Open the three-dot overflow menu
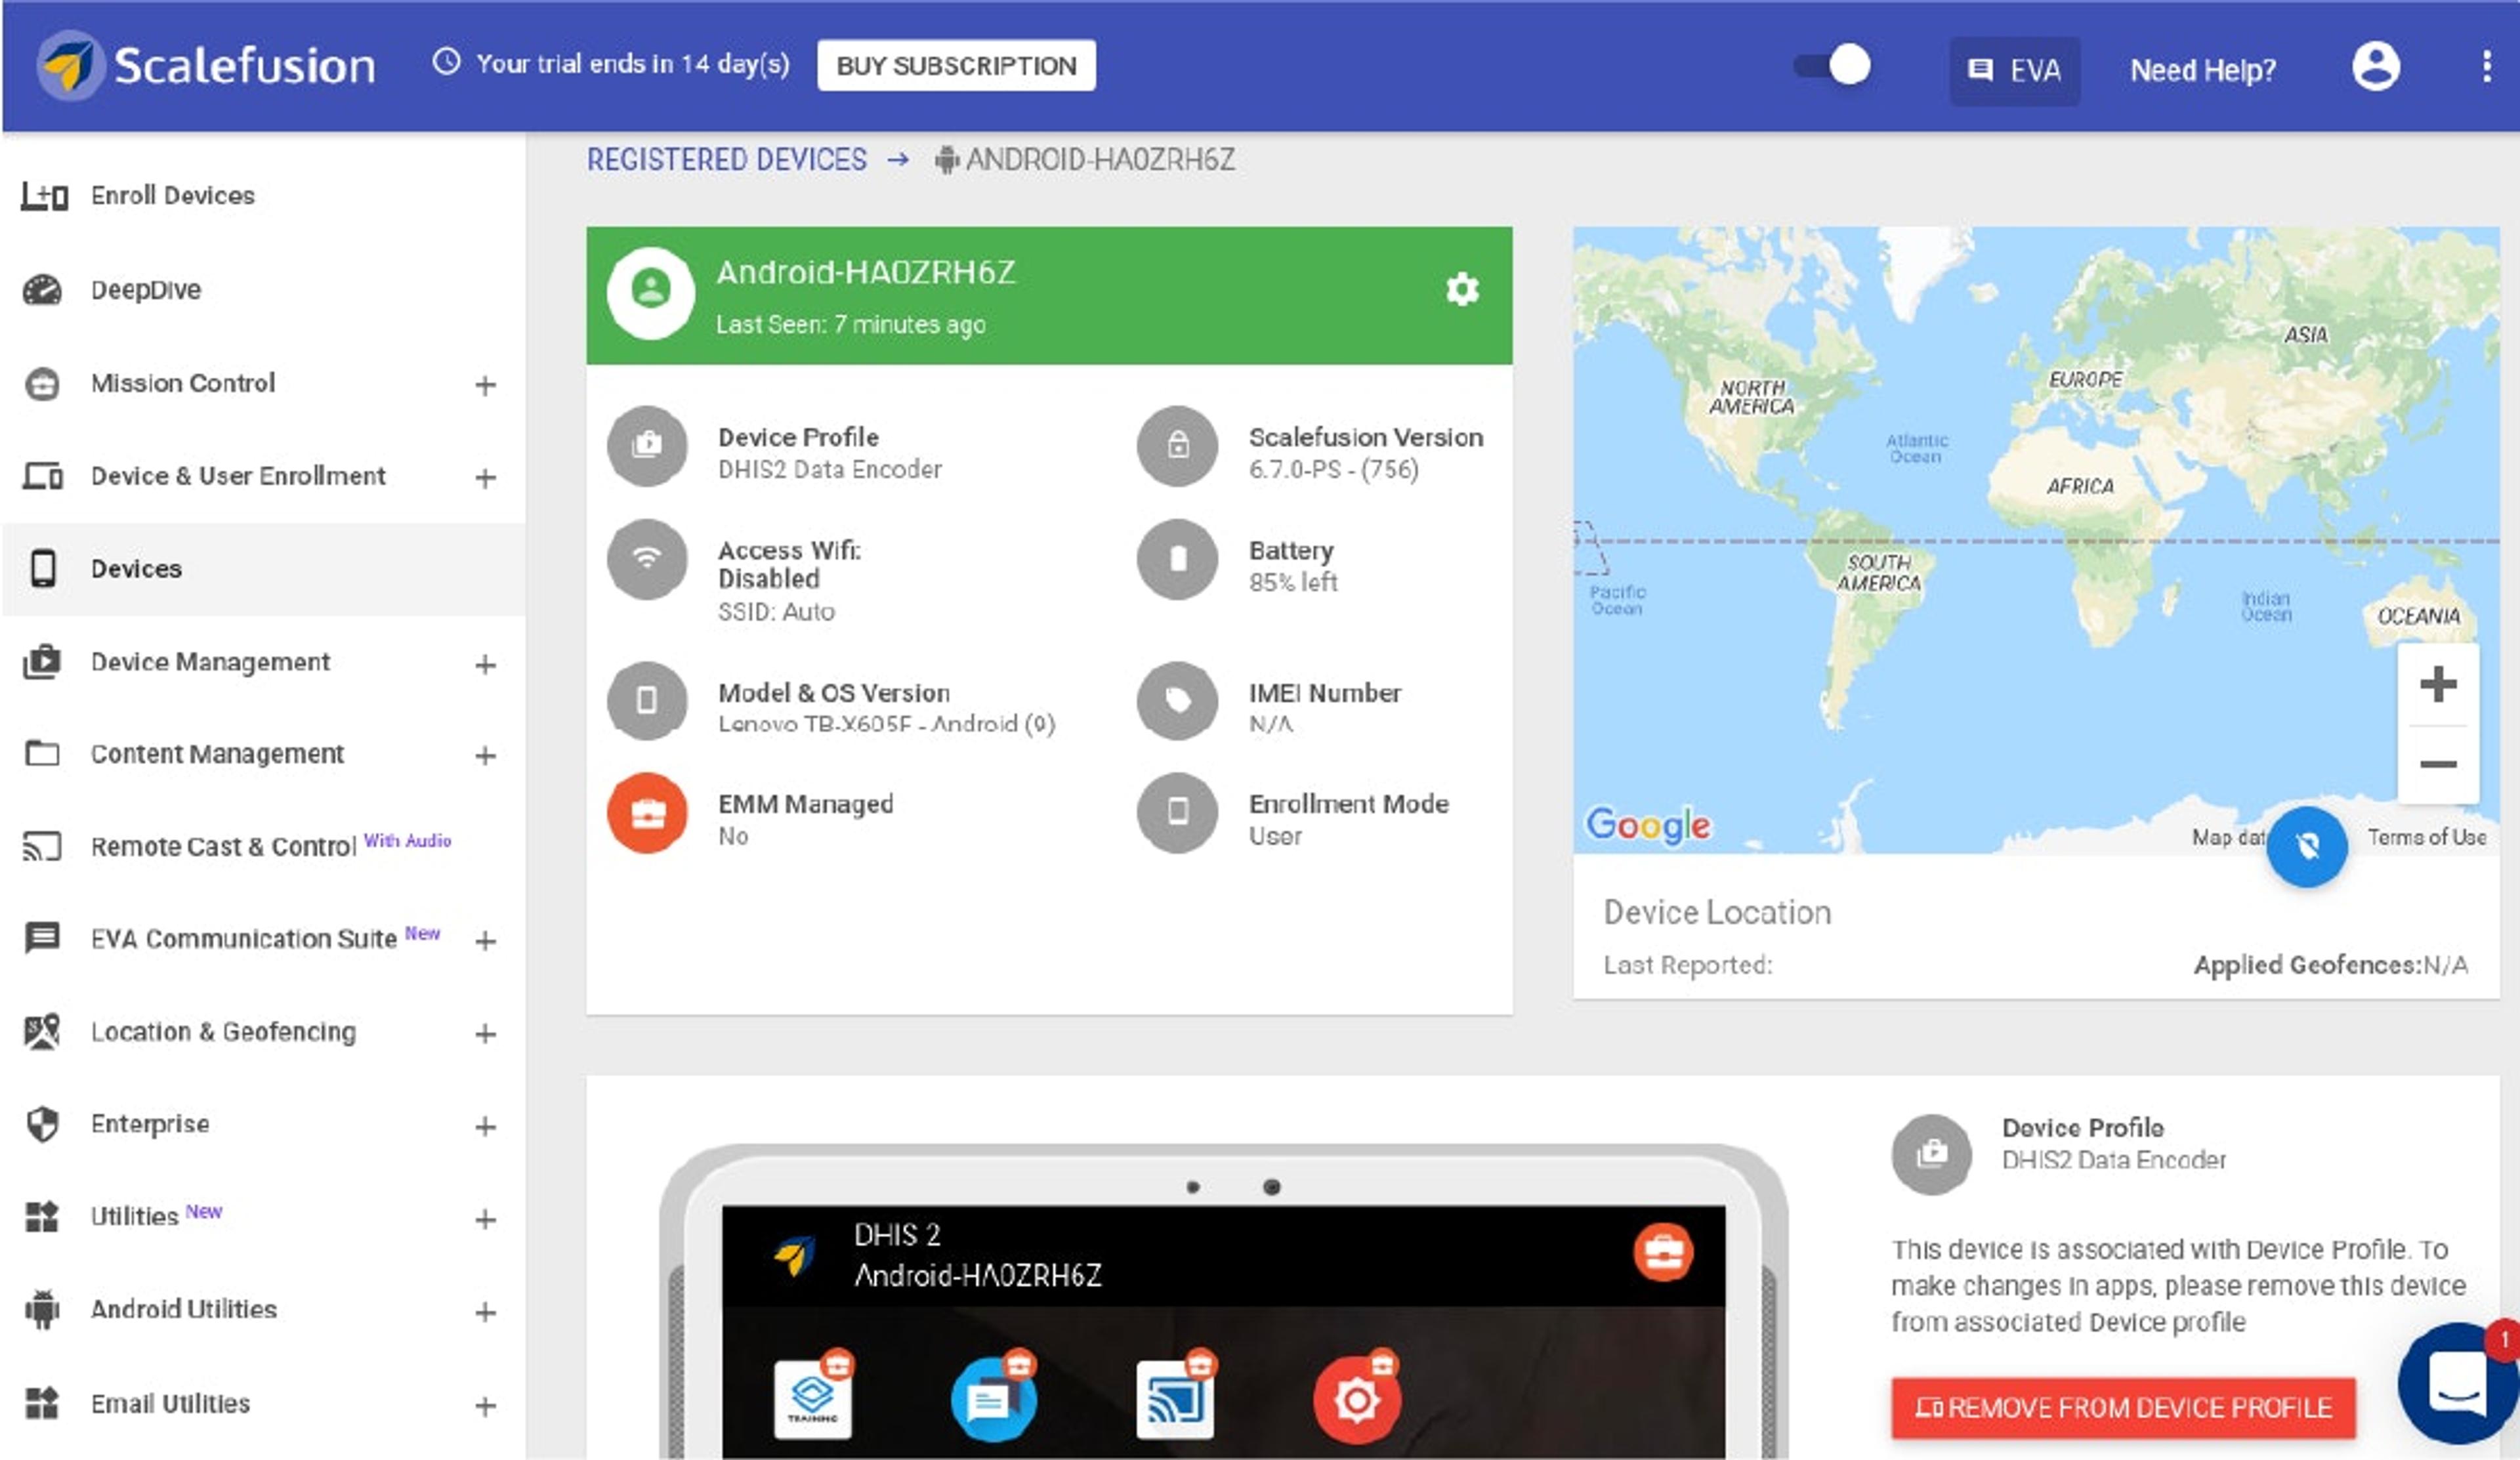This screenshot has height=1460, width=2520. click(x=2486, y=68)
